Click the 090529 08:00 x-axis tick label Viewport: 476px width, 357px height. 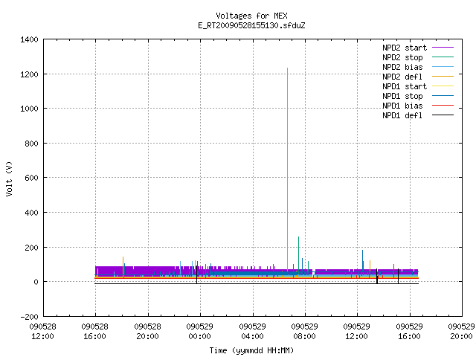point(304,332)
